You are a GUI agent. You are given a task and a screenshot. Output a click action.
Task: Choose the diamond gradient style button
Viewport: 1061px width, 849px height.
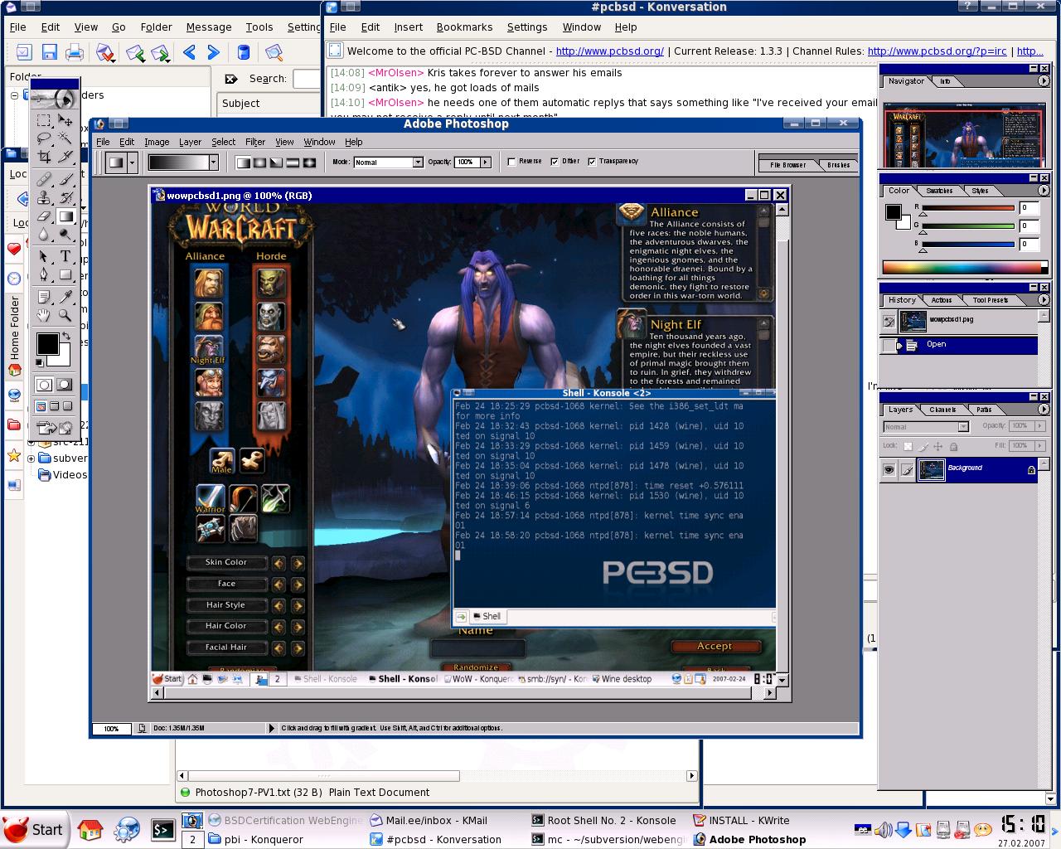309,163
